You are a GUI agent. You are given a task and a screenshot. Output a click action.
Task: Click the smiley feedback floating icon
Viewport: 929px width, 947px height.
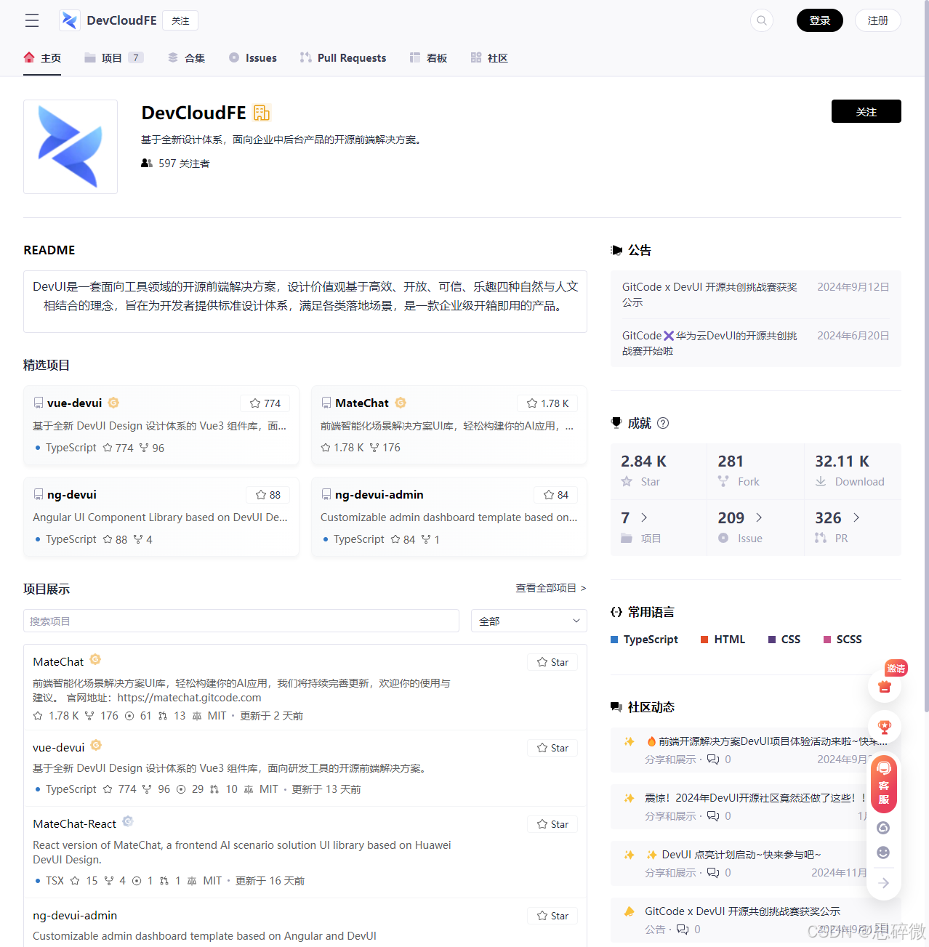pyautogui.click(x=883, y=853)
